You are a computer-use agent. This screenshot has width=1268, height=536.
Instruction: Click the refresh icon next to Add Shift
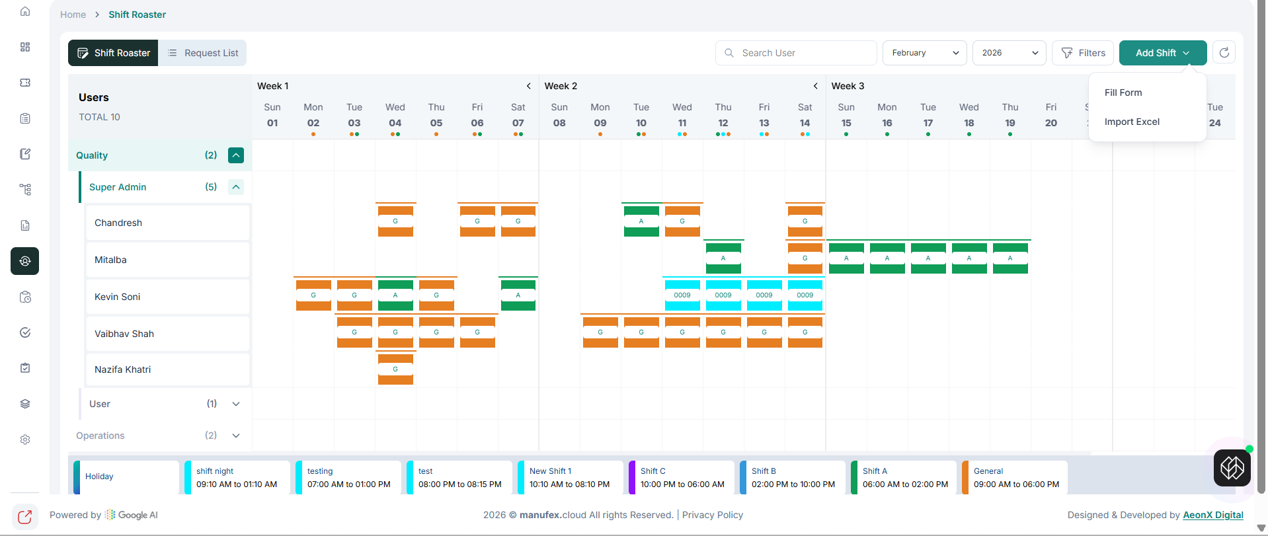[x=1224, y=53]
